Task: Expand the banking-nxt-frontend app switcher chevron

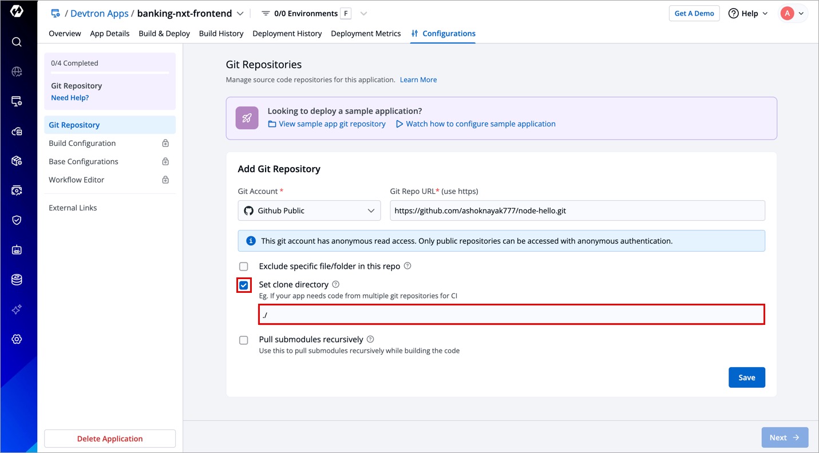Action: coord(240,13)
